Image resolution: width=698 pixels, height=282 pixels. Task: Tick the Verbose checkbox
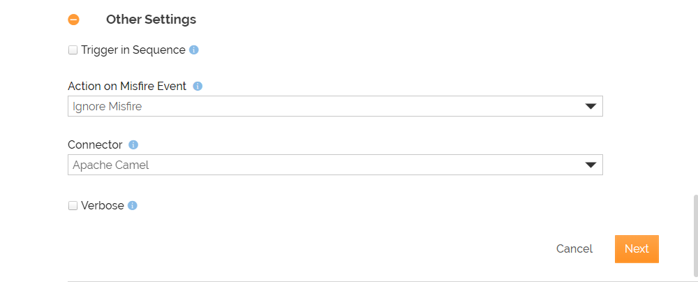(73, 205)
